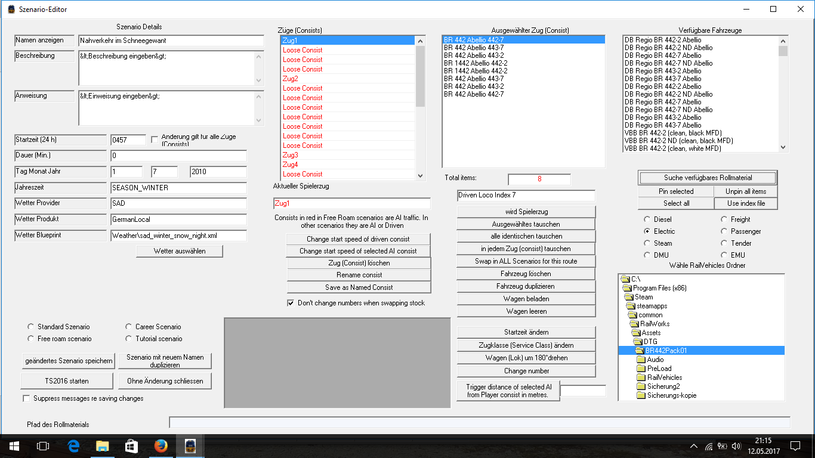Toggle 'Don't change numbers when swapping stock'
The height and width of the screenshot is (458, 815).
pos(291,303)
